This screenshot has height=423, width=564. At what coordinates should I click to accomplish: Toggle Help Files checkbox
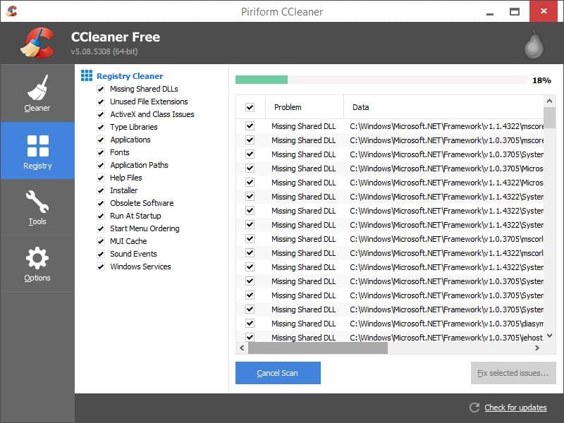tap(101, 178)
